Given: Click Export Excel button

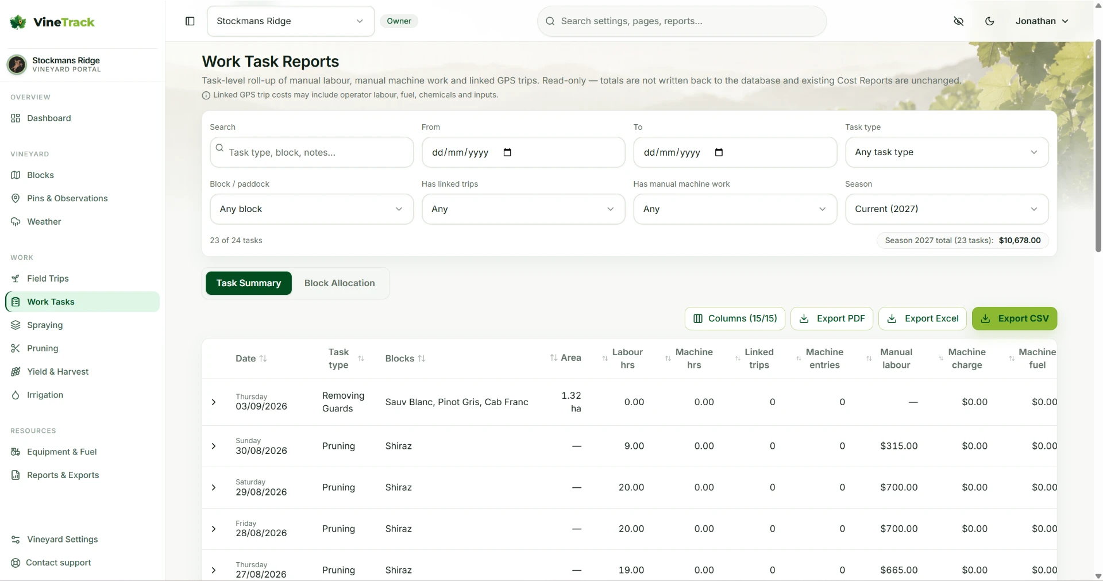Looking at the screenshot, I should coord(923,318).
